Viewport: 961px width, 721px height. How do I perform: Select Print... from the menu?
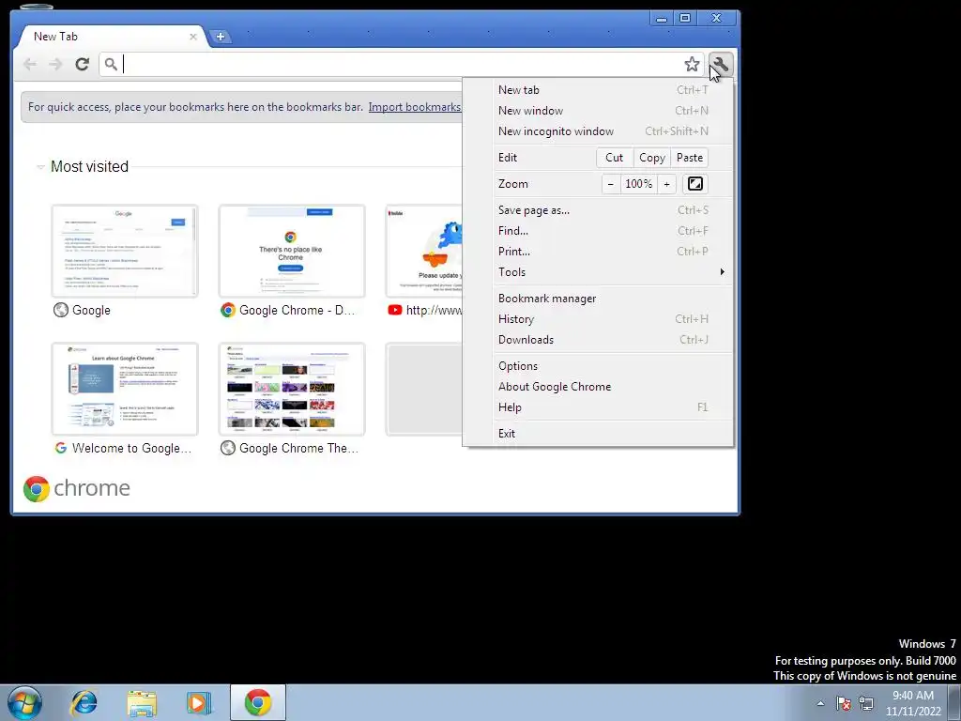pyautogui.click(x=613, y=252)
